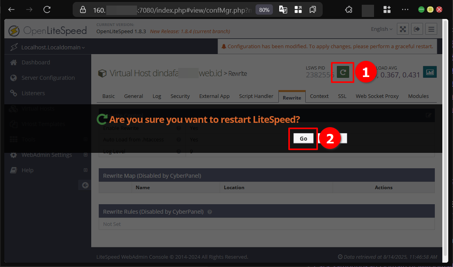Open the browser extensions puzzle icon
The image size is (453, 267).
(x=349, y=9)
